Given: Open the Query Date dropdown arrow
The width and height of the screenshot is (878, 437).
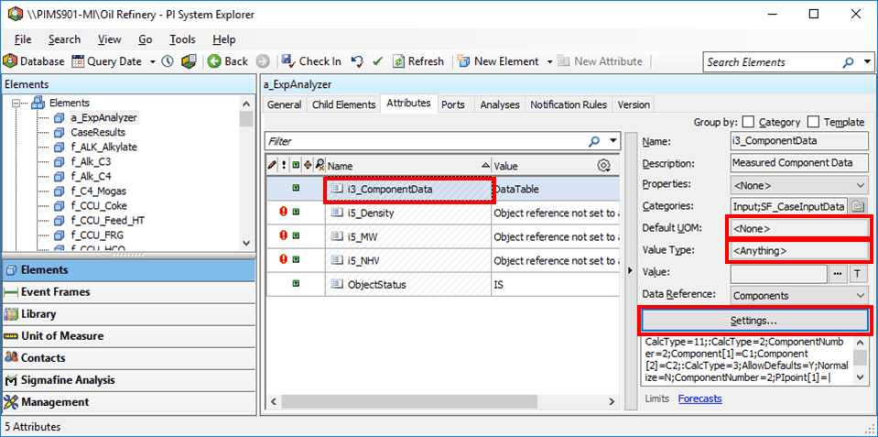Looking at the screenshot, I should [x=152, y=61].
